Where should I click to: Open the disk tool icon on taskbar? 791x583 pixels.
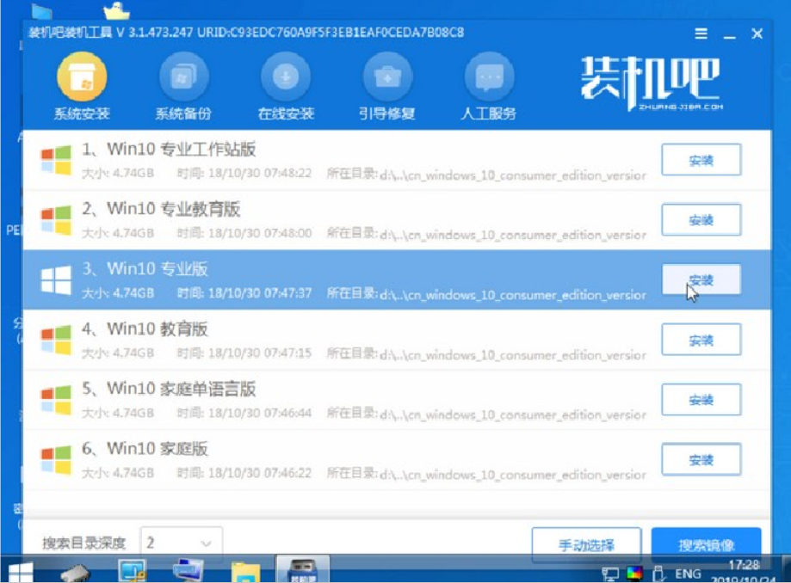click(x=76, y=573)
